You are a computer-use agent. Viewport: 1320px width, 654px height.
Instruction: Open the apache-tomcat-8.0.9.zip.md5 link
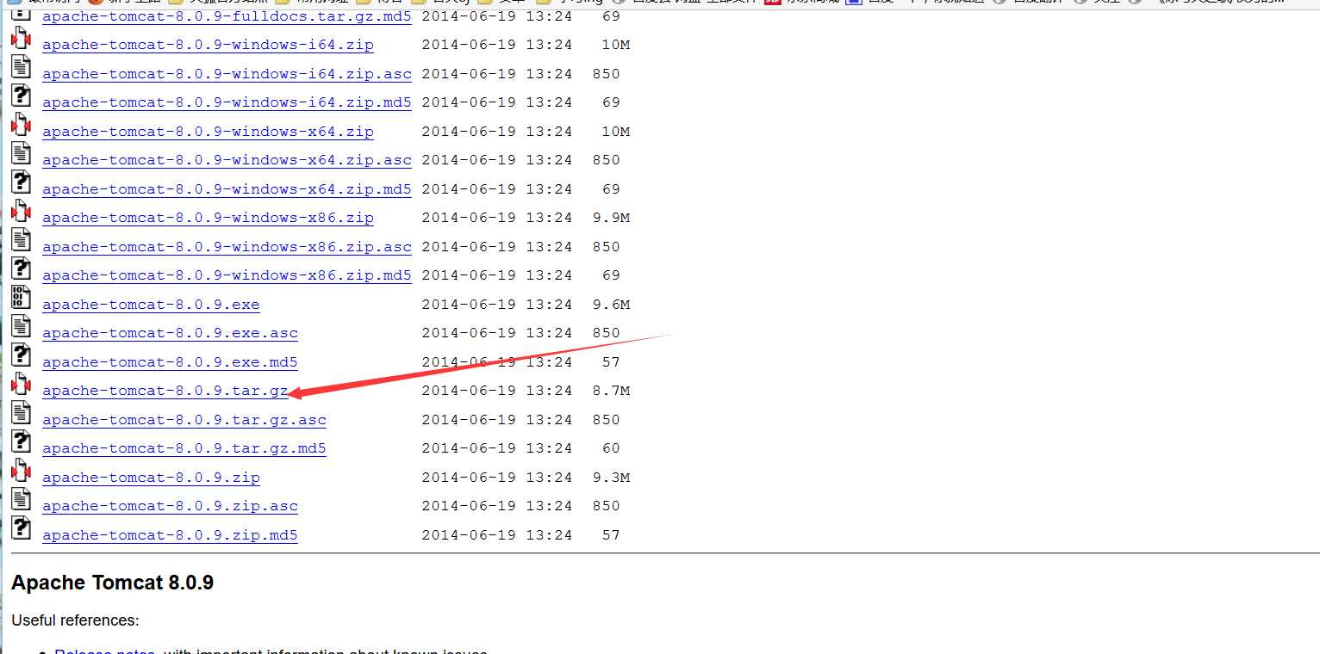pyautogui.click(x=170, y=535)
